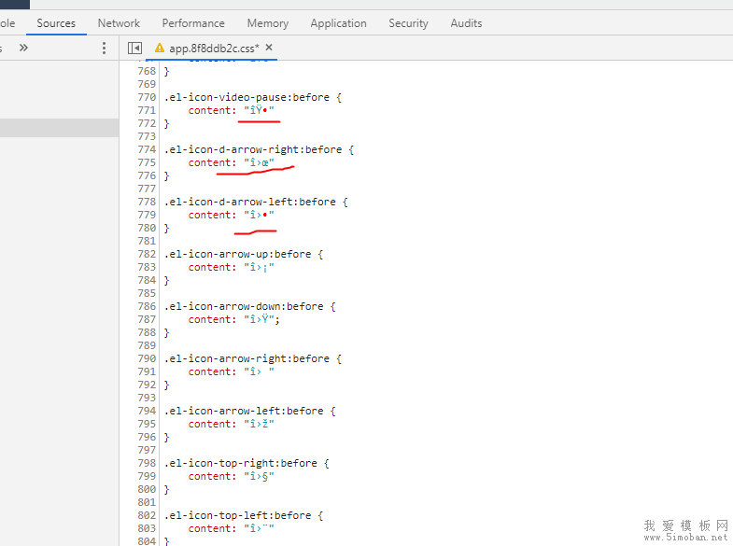
Task: Click the content value of .el-icon-arrow-down:before
Action: click(x=261, y=319)
